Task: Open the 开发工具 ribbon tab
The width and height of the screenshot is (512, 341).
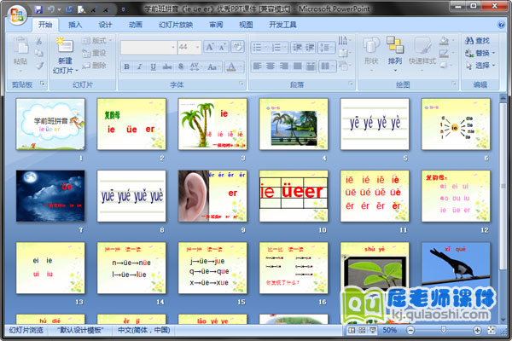Action: 282,25
